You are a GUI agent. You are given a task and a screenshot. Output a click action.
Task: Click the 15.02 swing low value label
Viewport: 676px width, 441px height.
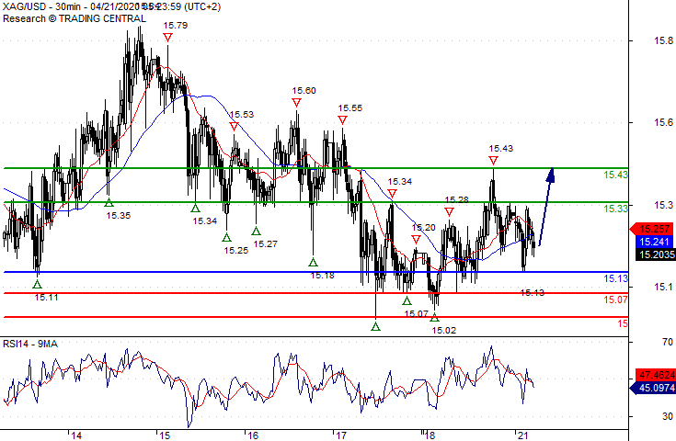click(x=443, y=331)
